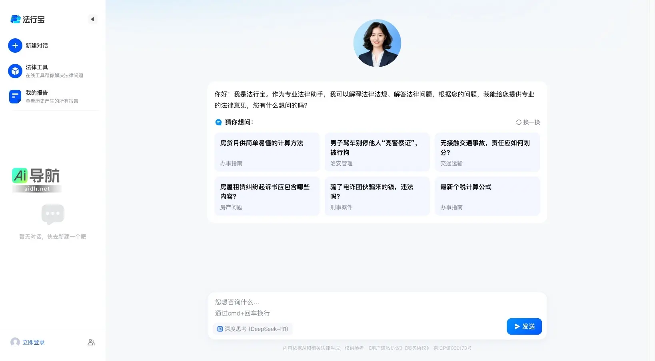The width and height of the screenshot is (655, 361).
Task: Collapse the sidebar with the arrow control
Action: point(93,19)
